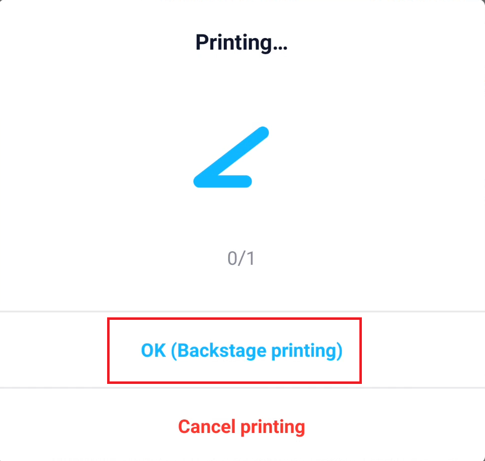Tap the spinner graphic above the 0/1 counter
Image resolution: width=485 pixels, height=461 pixels.
[231, 158]
